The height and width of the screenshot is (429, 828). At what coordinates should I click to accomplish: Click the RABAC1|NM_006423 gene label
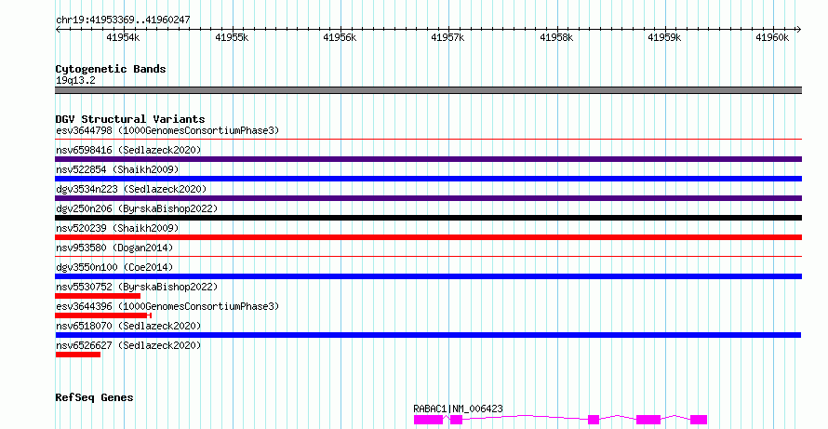point(458,409)
